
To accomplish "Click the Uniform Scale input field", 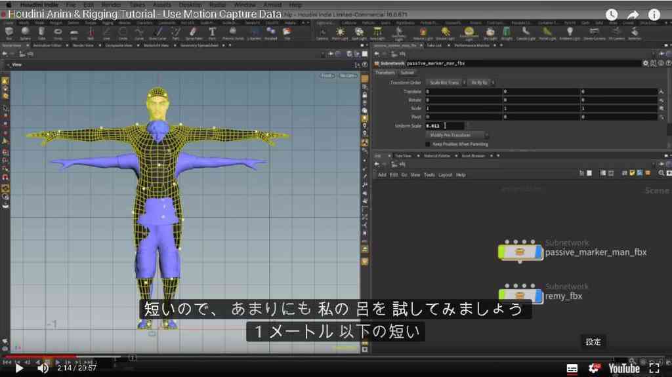I will pyautogui.click(x=444, y=126).
